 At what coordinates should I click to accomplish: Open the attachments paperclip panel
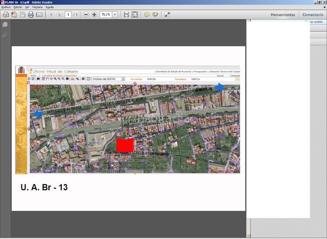[5, 36]
